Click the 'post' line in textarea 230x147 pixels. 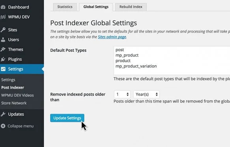click(x=120, y=50)
